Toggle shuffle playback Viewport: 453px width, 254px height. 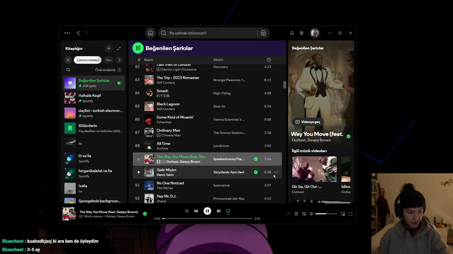(x=187, y=211)
